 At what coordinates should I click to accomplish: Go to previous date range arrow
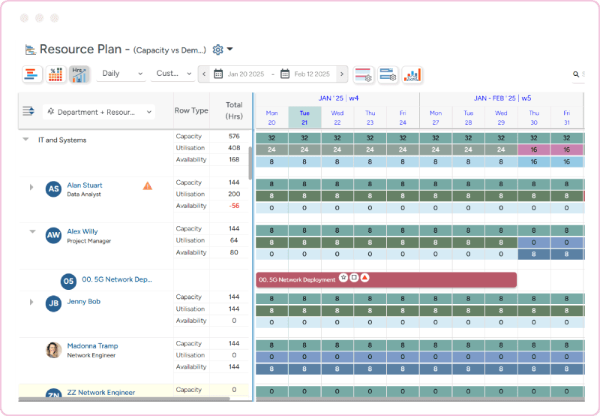tap(203, 74)
